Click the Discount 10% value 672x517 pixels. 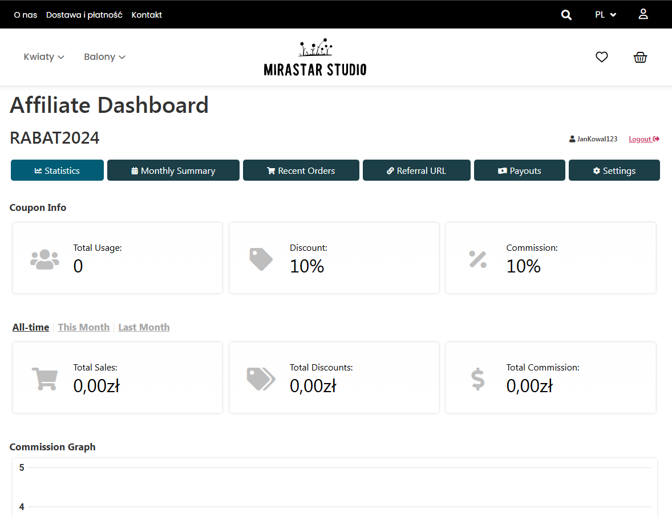[307, 266]
